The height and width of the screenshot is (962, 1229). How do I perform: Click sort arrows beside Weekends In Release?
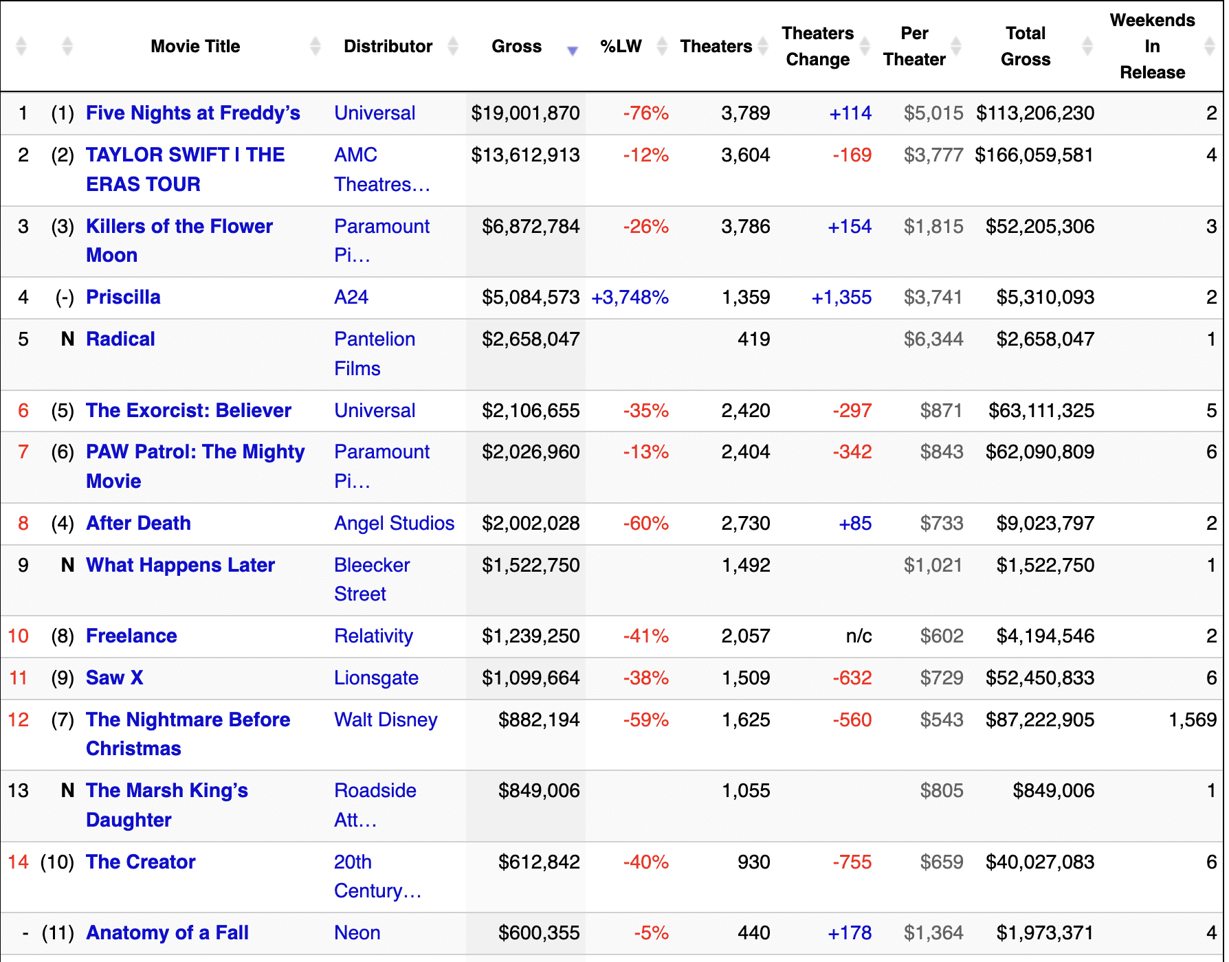pos(1210,46)
